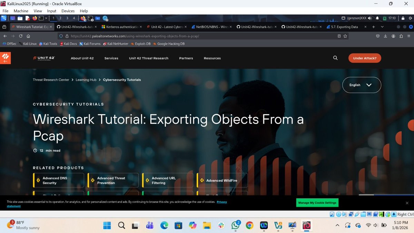Image resolution: width=414 pixels, height=233 pixels.
Task: Go to Learning Hub breadcrumb
Action: [86, 80]
